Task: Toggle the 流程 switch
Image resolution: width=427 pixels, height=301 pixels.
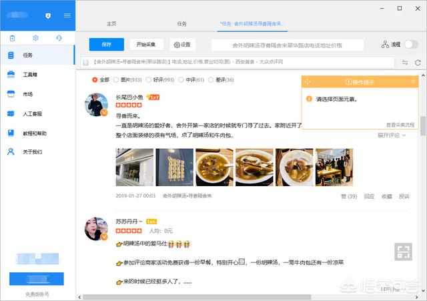Action: tap(411, 45)
